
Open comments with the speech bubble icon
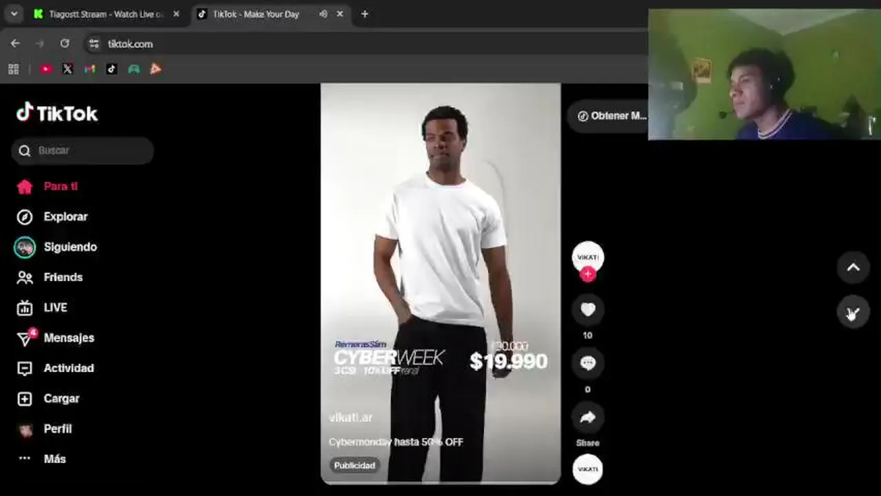(587, 363)
